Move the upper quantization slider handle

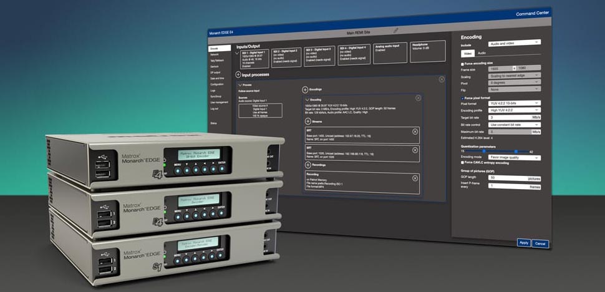click(516, 152)
